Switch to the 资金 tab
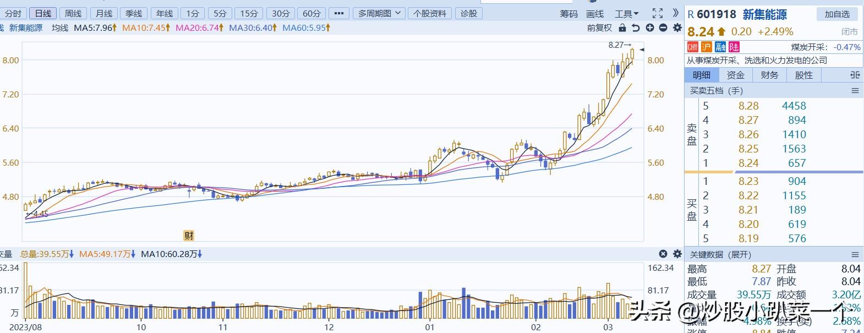 click(x=735, y=75)
